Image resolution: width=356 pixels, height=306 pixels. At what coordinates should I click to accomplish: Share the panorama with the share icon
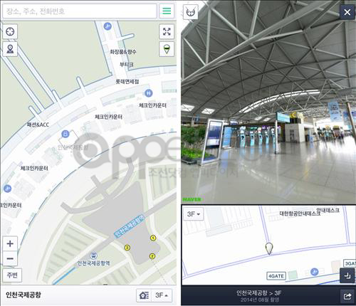[x=347, y=296]
